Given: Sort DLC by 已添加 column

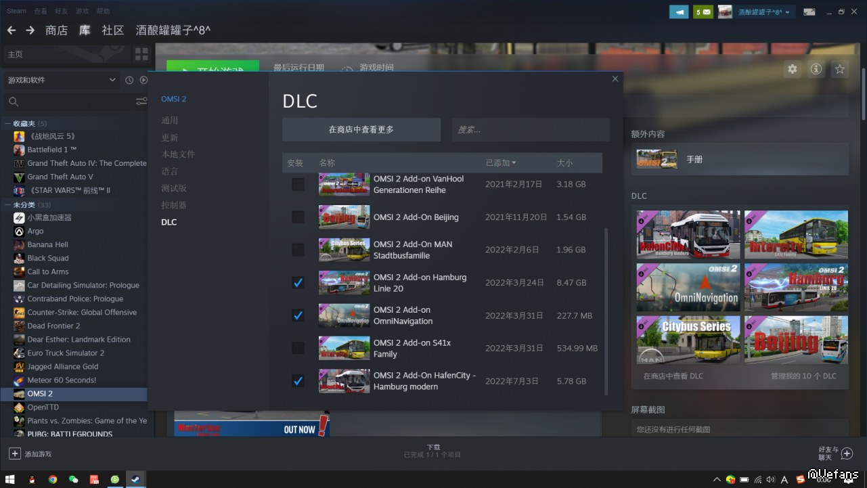Looking at the screenshot, I should (x=501, y=163).
